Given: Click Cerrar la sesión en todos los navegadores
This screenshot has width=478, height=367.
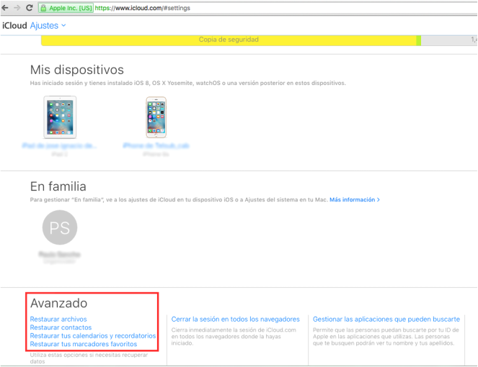Looking at the screenshot, I should point(235,319).
